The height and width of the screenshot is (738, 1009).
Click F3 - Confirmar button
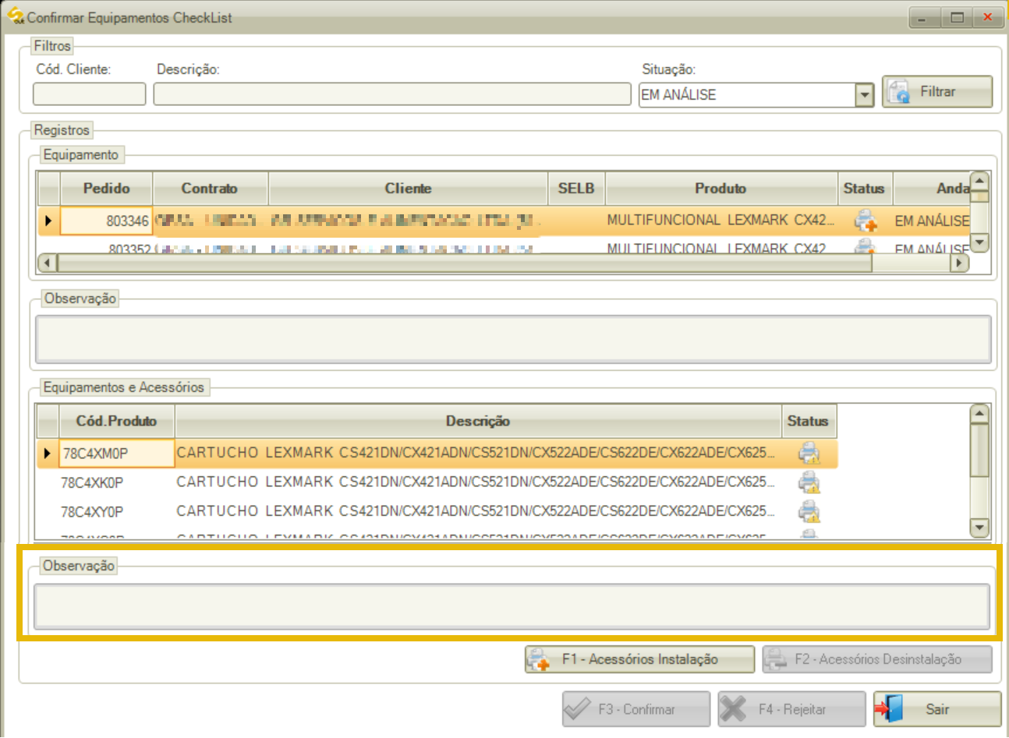(x=636, y=709)
